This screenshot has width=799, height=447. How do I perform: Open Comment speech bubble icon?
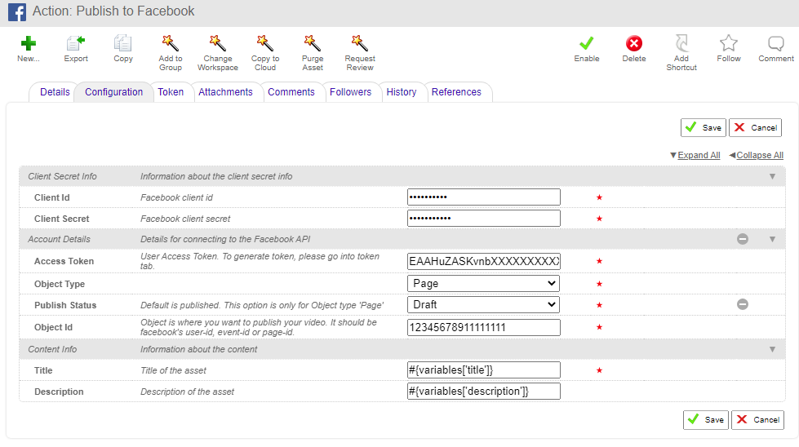776,43
